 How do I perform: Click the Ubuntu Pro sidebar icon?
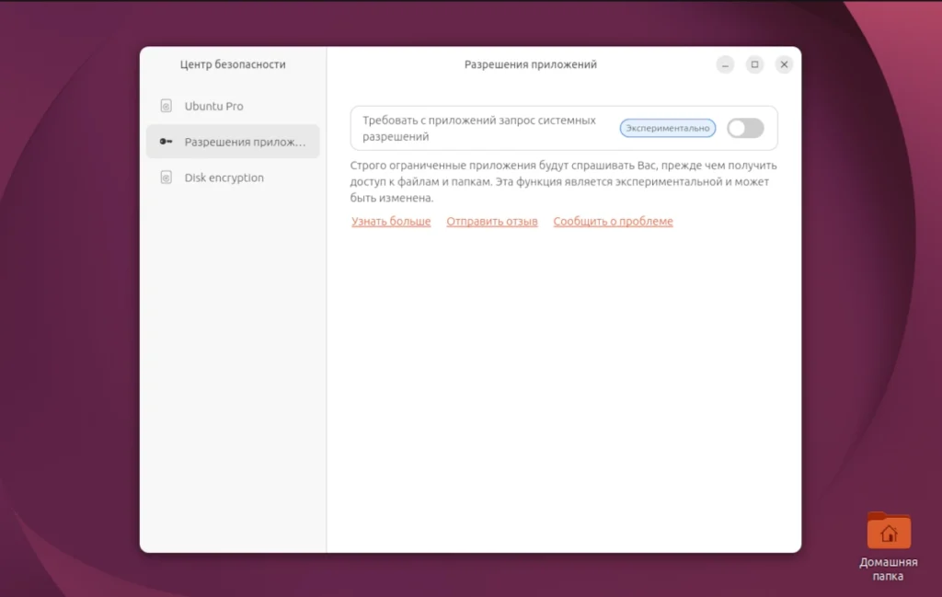(166, 106)
